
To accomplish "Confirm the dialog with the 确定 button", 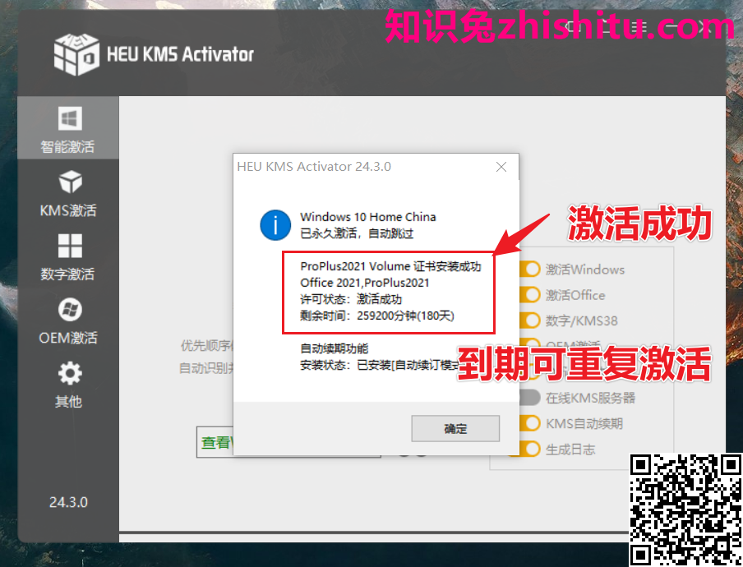I will click(x=455, y=429).
